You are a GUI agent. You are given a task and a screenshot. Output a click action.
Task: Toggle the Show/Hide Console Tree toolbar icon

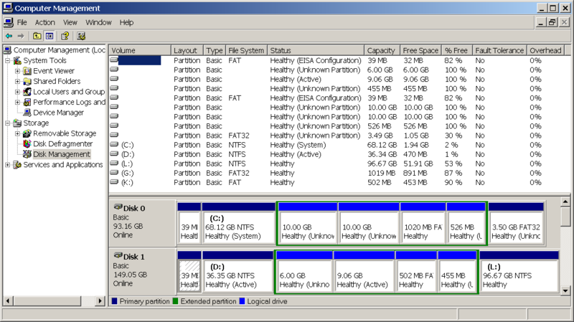click(x=50, y=36)
